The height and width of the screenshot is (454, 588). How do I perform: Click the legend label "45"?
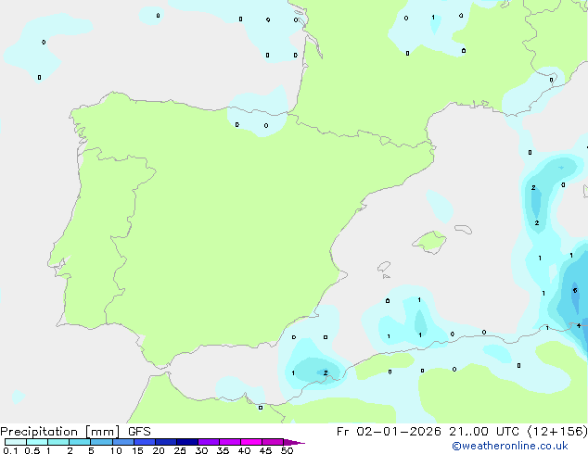[265, 450]
